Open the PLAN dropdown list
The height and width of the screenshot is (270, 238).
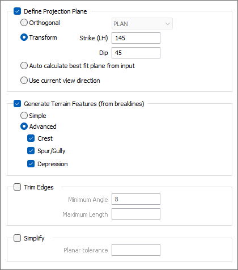pyautogui.click(x=142, y=24)
